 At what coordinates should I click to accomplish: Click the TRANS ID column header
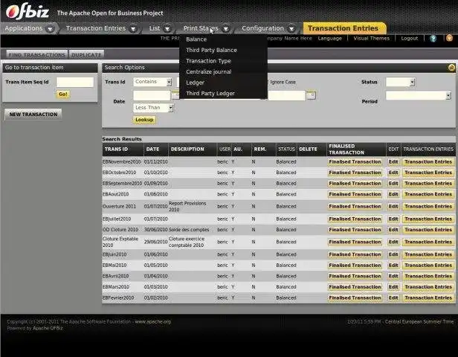116,149
